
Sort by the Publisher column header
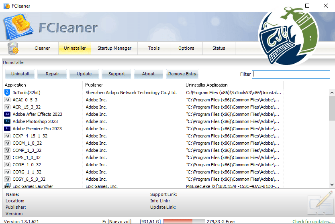133,85
